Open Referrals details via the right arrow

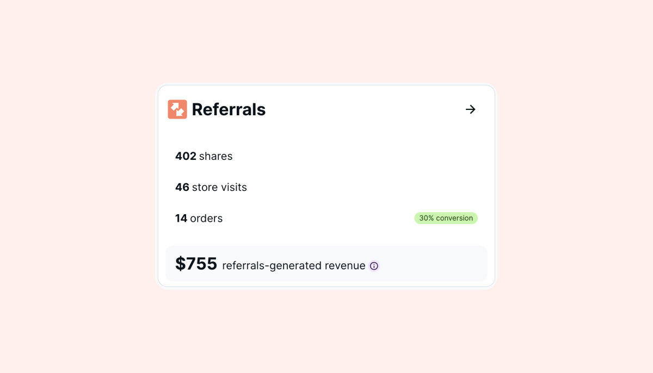click(471, 109)
